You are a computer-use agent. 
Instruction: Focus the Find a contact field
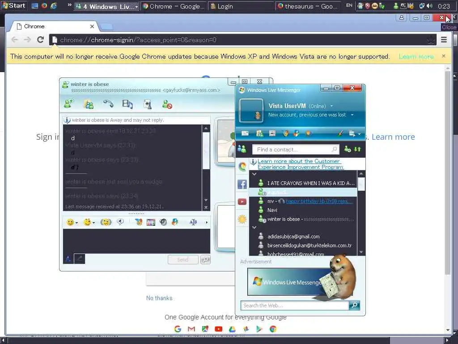point(296,150)
